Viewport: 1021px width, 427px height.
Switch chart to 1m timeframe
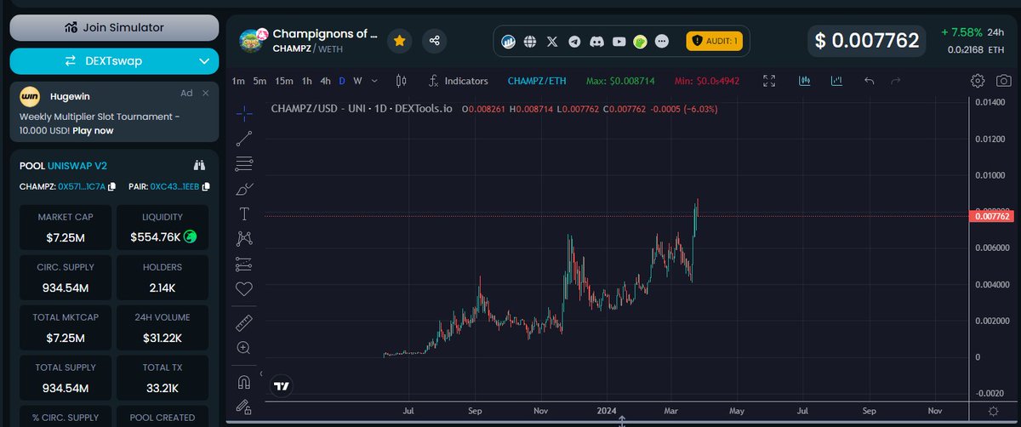point(238,81)
